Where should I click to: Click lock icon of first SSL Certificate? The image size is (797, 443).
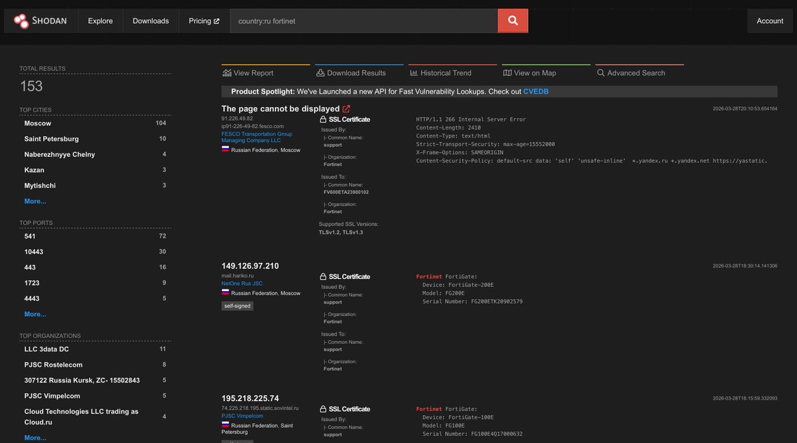[x=323, y=120]
